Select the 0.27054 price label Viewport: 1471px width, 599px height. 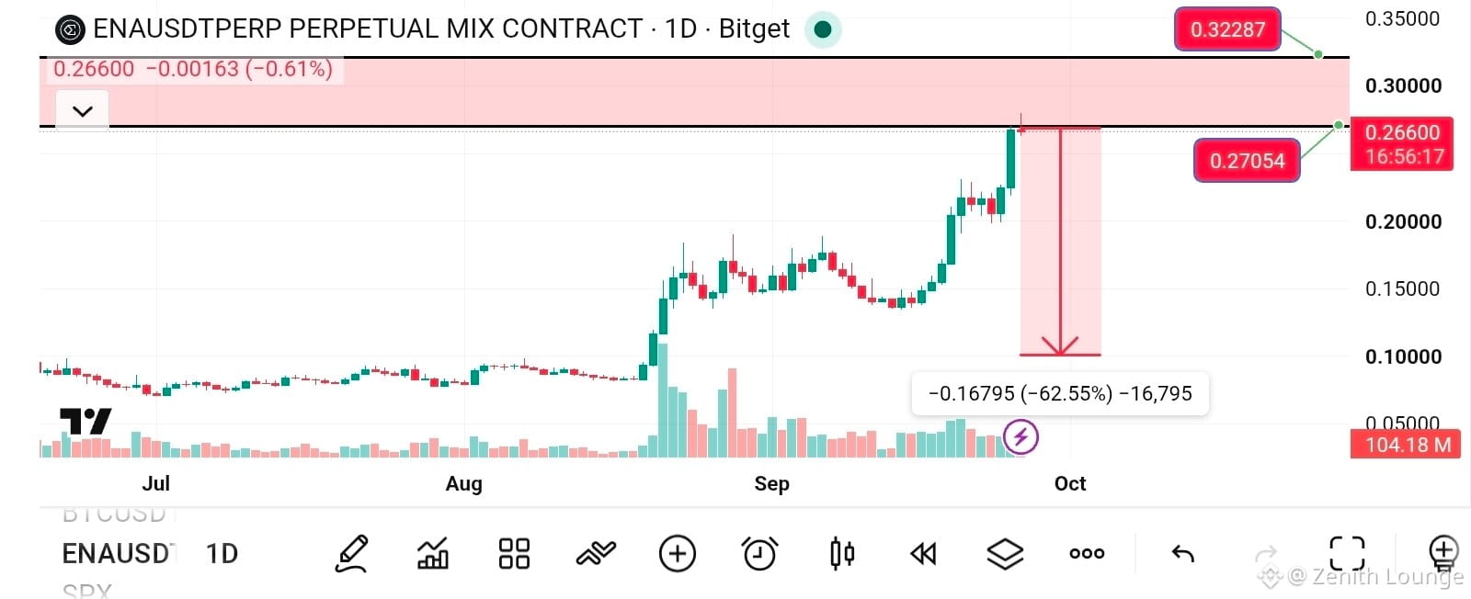click(1247, 161)
